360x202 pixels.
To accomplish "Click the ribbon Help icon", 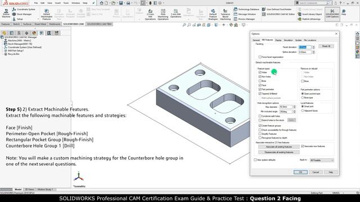I will tap(344, 12).
